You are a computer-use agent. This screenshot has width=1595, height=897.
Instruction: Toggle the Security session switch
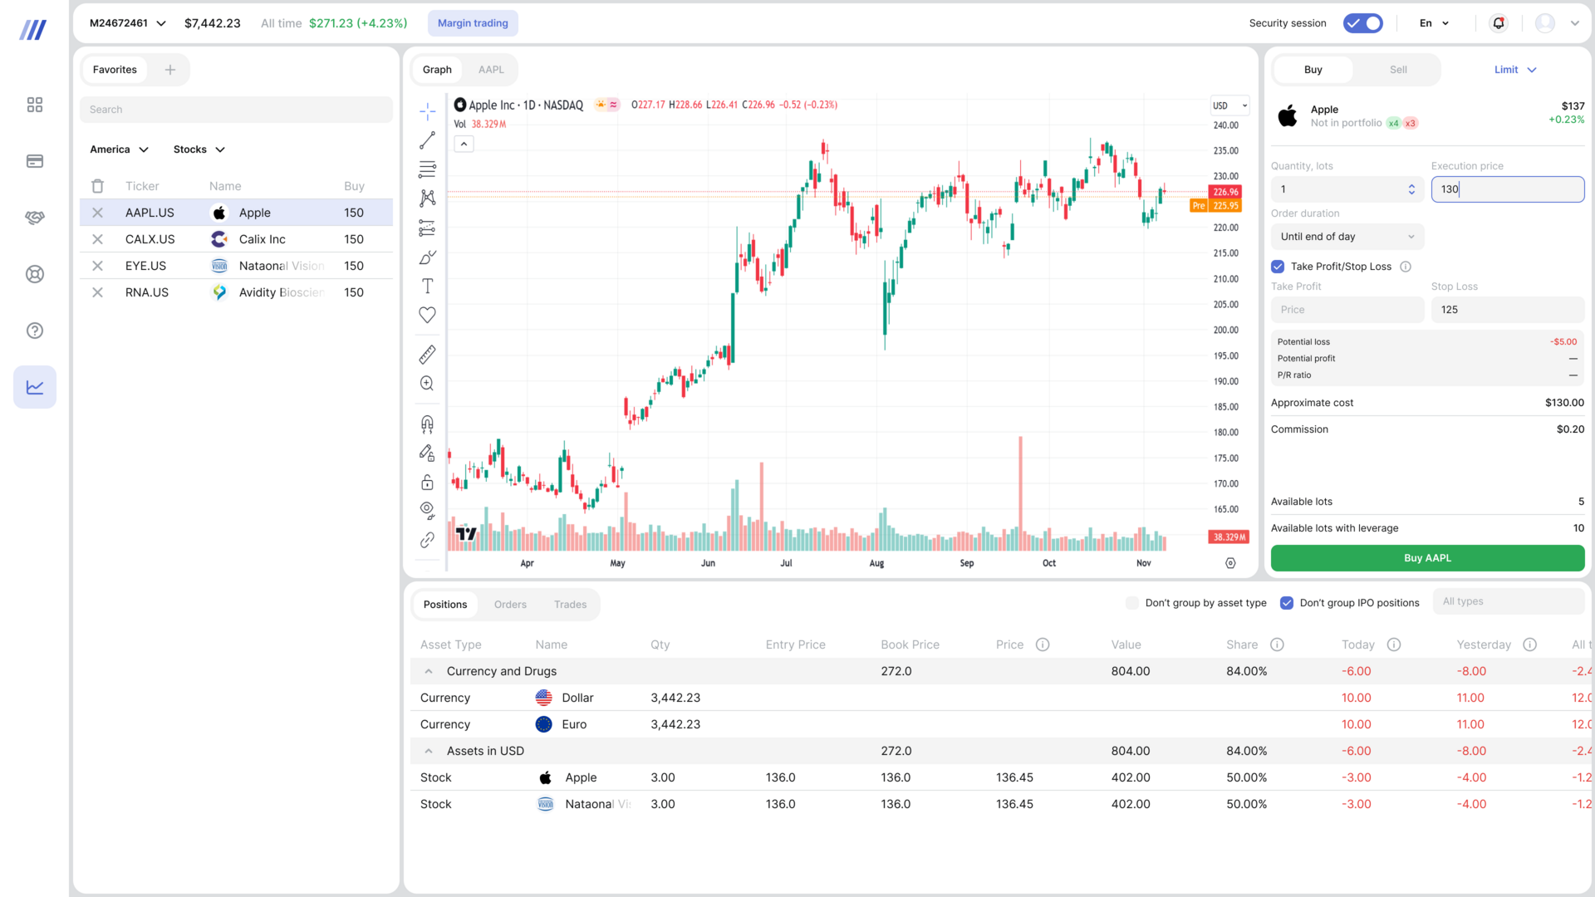tap(1362, 23)
